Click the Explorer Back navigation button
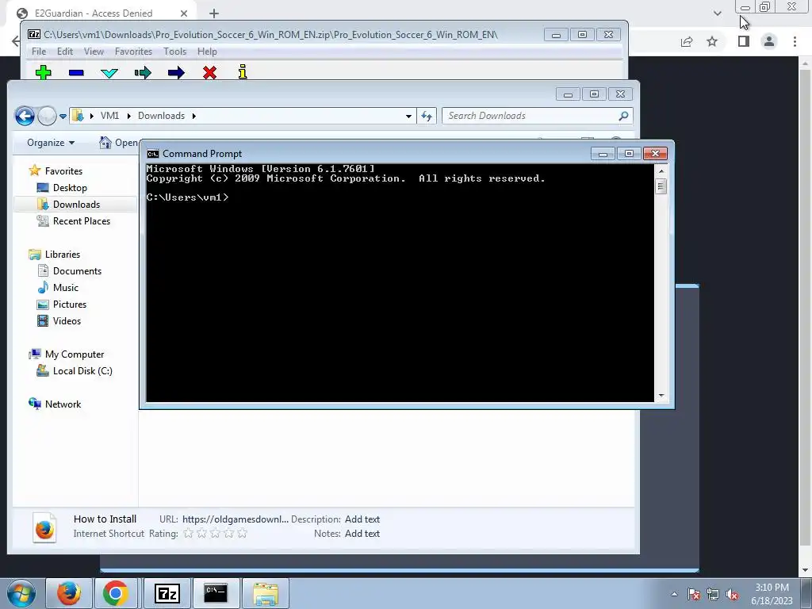 [25, 116]
